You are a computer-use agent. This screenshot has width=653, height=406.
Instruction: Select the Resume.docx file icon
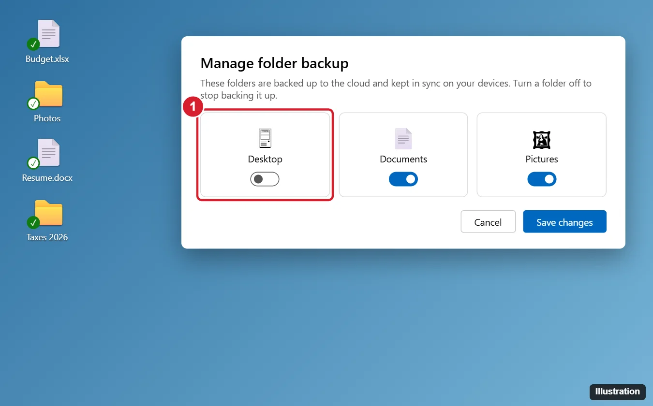coord(49,153)
